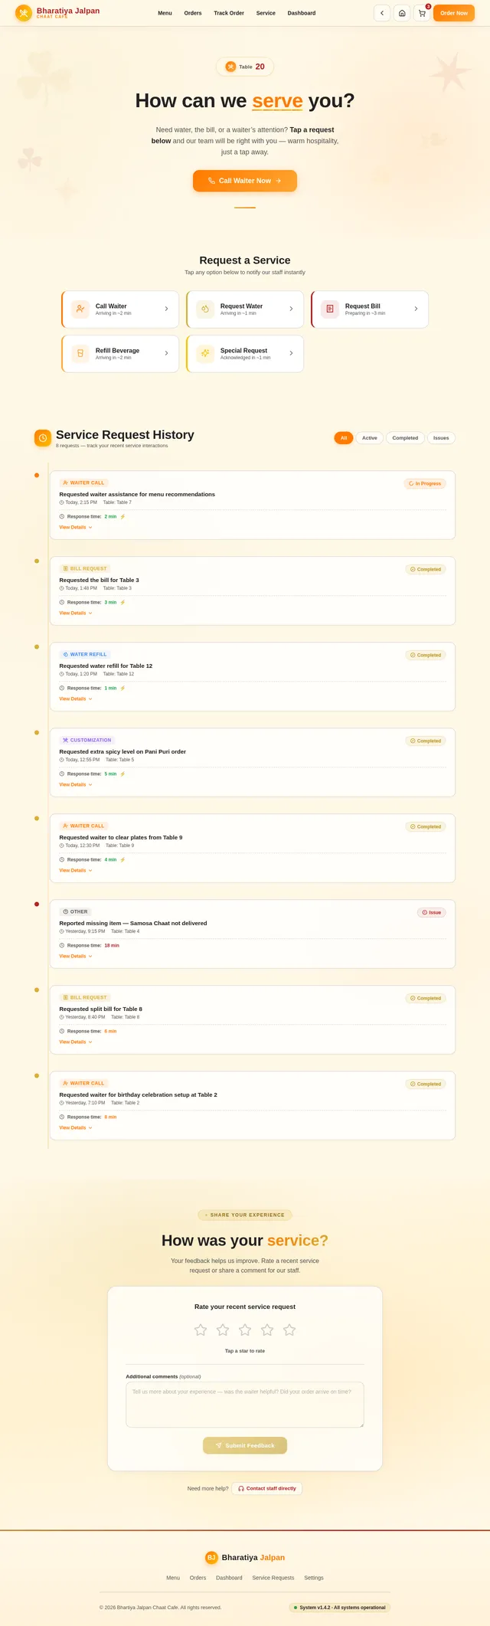Open the shopping cart icon
490x1626 pixels.
[x=422, y=13]
